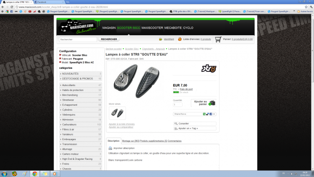The width and height of the screenshot is (314, 177).
Task: Expand the Embrayages category
Action: tap(61, 139)
